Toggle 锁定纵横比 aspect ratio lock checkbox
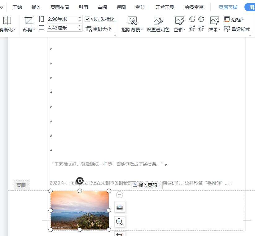The width and height of the screenshot is (255, 236). coord(88,19)
